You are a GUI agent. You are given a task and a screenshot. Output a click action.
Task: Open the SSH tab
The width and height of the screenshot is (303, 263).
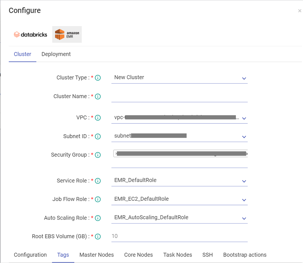tap(207, 255)
